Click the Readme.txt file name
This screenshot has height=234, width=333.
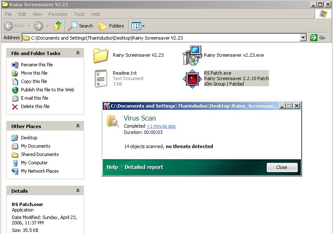coord(125,73)
